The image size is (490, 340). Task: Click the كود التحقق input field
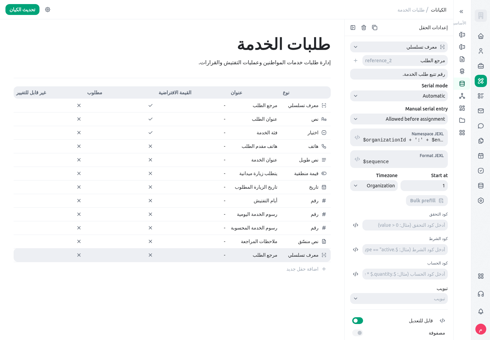pyautogui.click(x=405, y=225)
